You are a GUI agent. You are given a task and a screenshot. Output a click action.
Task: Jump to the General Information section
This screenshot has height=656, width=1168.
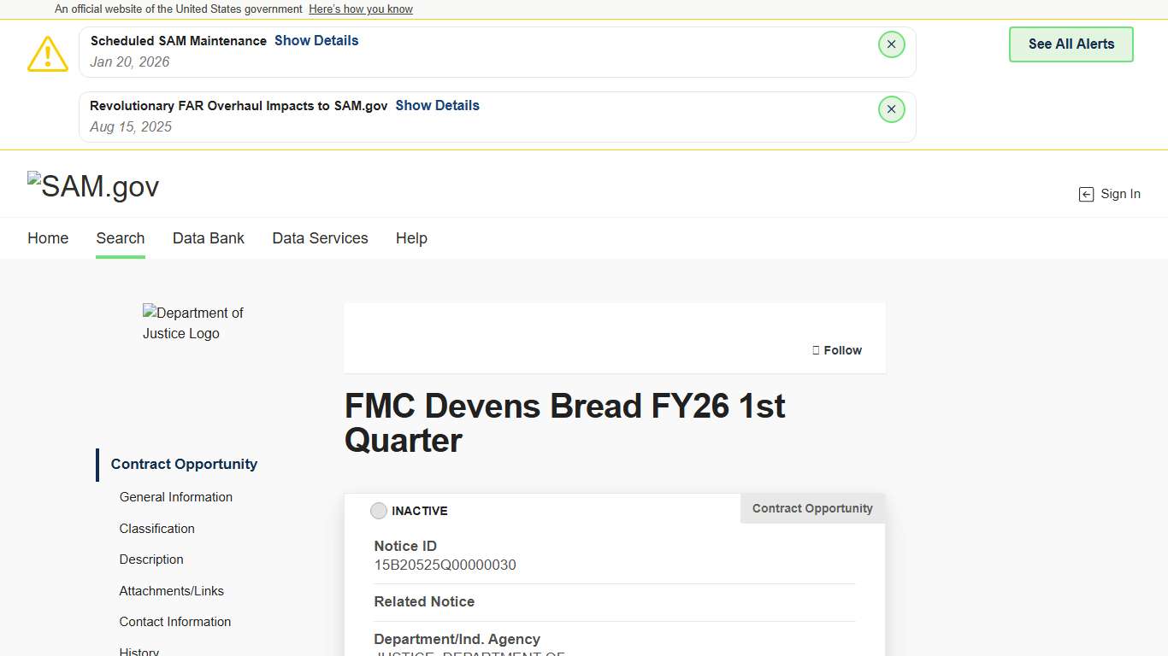tap(176, 497)
